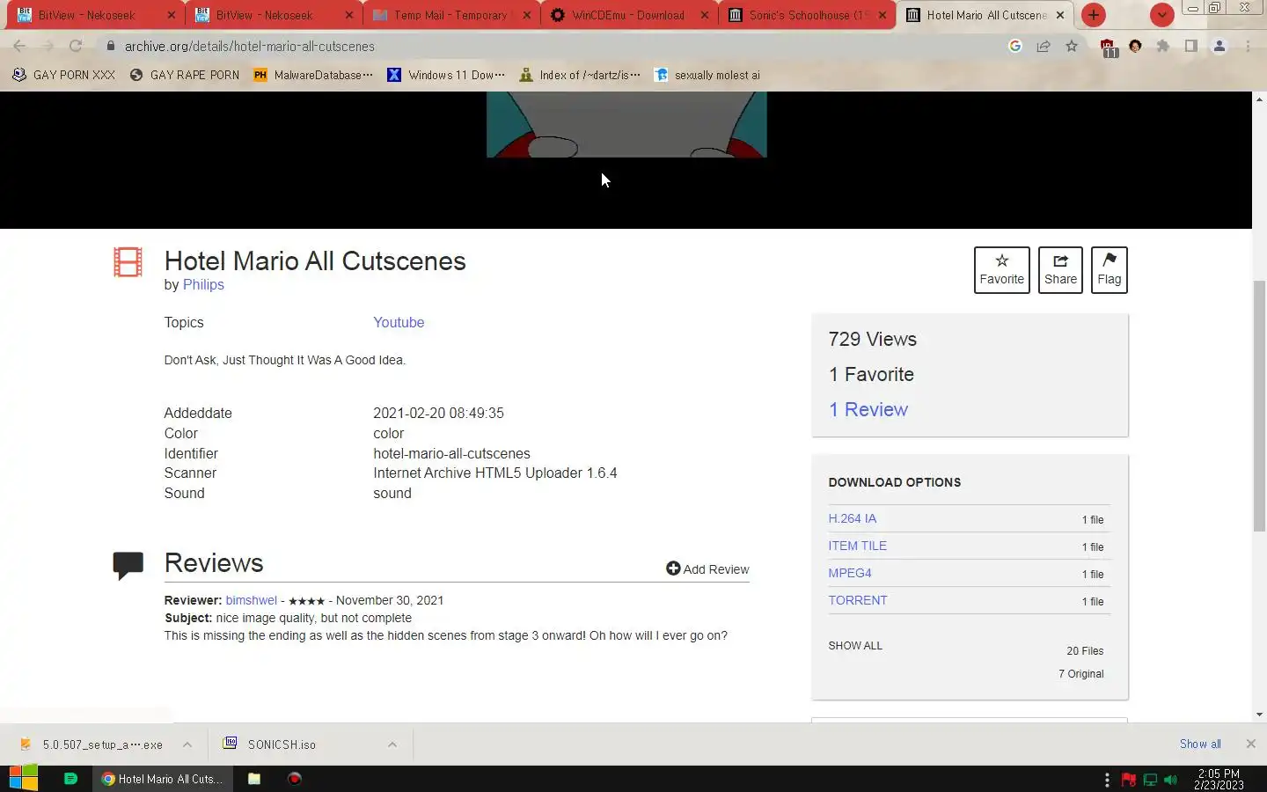Switch to the Temp Mail tab

pyautogui.click(x=451, y=15)
